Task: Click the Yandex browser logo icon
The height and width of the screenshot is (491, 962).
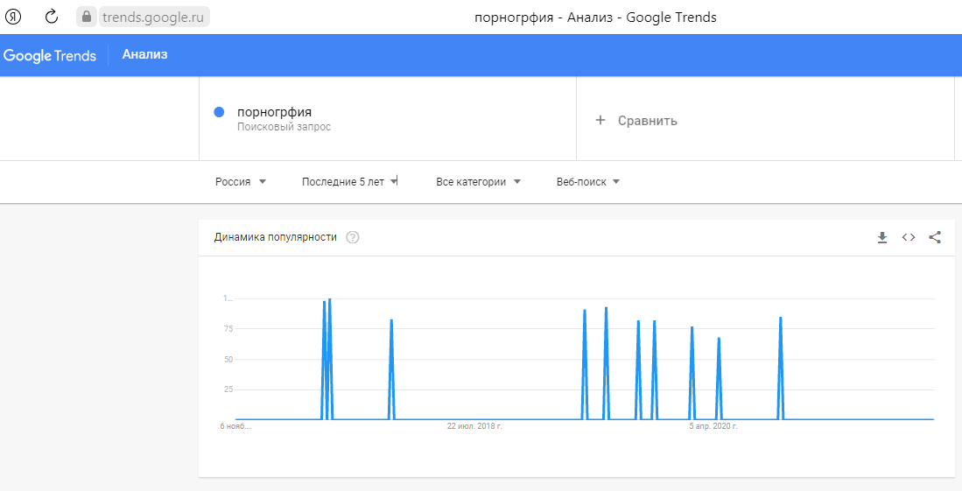Action: click(x=13, y=17)
